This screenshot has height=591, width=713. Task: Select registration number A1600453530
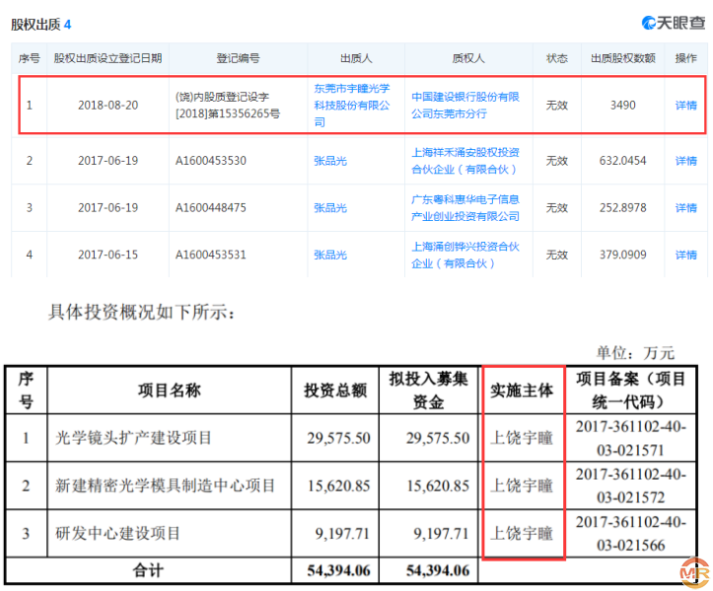pyautogui.click(x=210, y=161)
